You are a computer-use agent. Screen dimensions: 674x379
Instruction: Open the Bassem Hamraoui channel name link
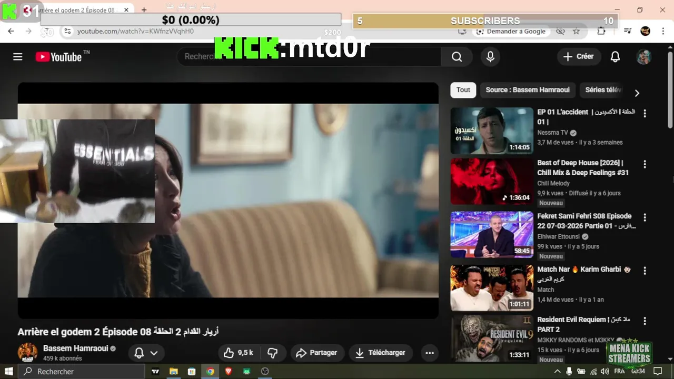[x=76, y=348]
